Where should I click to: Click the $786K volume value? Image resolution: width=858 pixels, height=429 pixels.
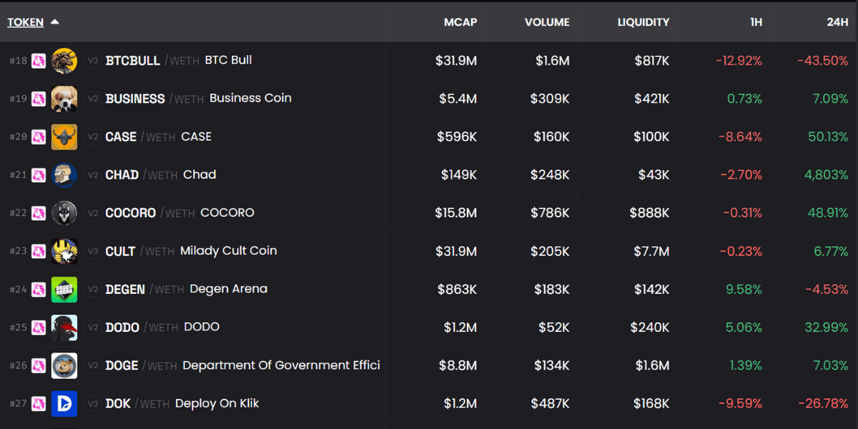point(551,213)
